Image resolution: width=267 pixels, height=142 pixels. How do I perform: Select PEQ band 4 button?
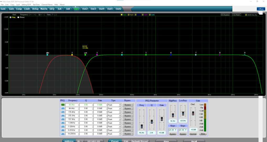[63, 116]
